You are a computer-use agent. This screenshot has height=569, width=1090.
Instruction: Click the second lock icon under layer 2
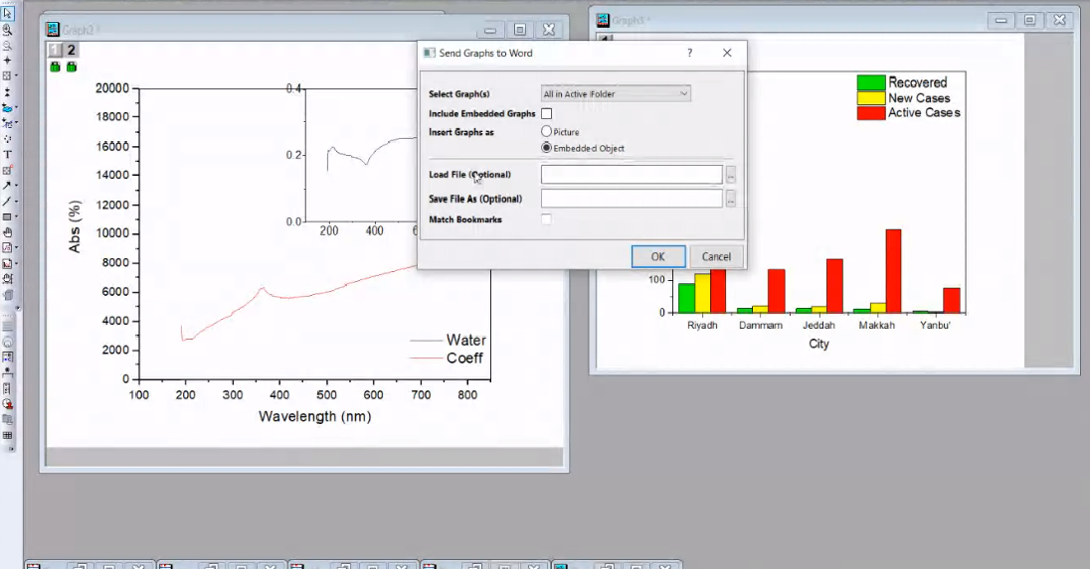[72, 67]
